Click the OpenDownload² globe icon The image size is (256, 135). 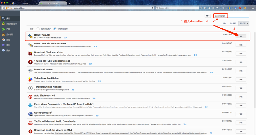pyautogui.click(x=30, y=114)
